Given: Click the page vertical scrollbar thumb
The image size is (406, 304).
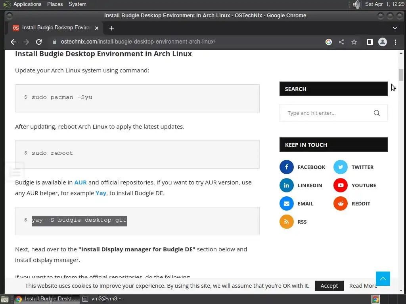Looking at the screenshot, I should (401, 75).
